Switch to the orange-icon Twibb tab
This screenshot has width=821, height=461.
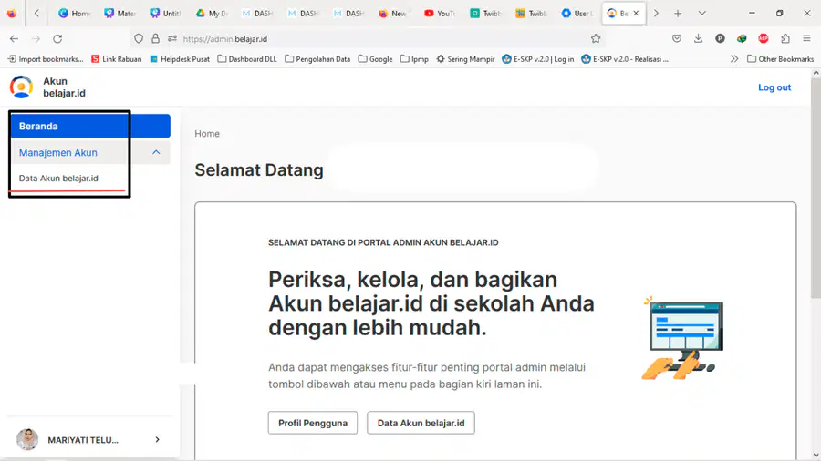click(x=531, y=13)
